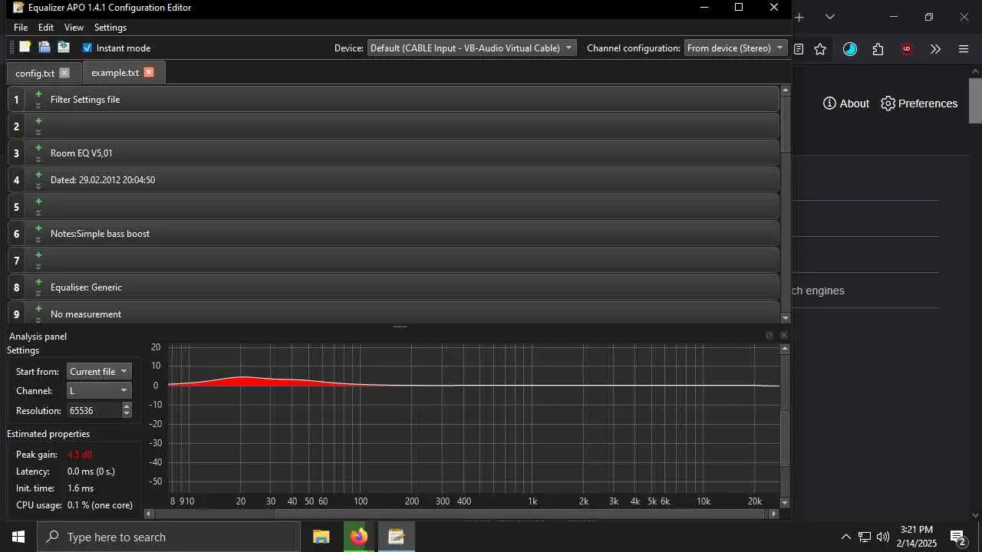
Task: Open browser extensions puzzle icon
Action: pos(878,49)
